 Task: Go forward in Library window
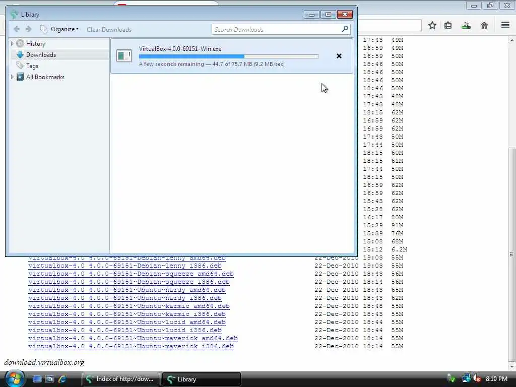click(29, 29)
